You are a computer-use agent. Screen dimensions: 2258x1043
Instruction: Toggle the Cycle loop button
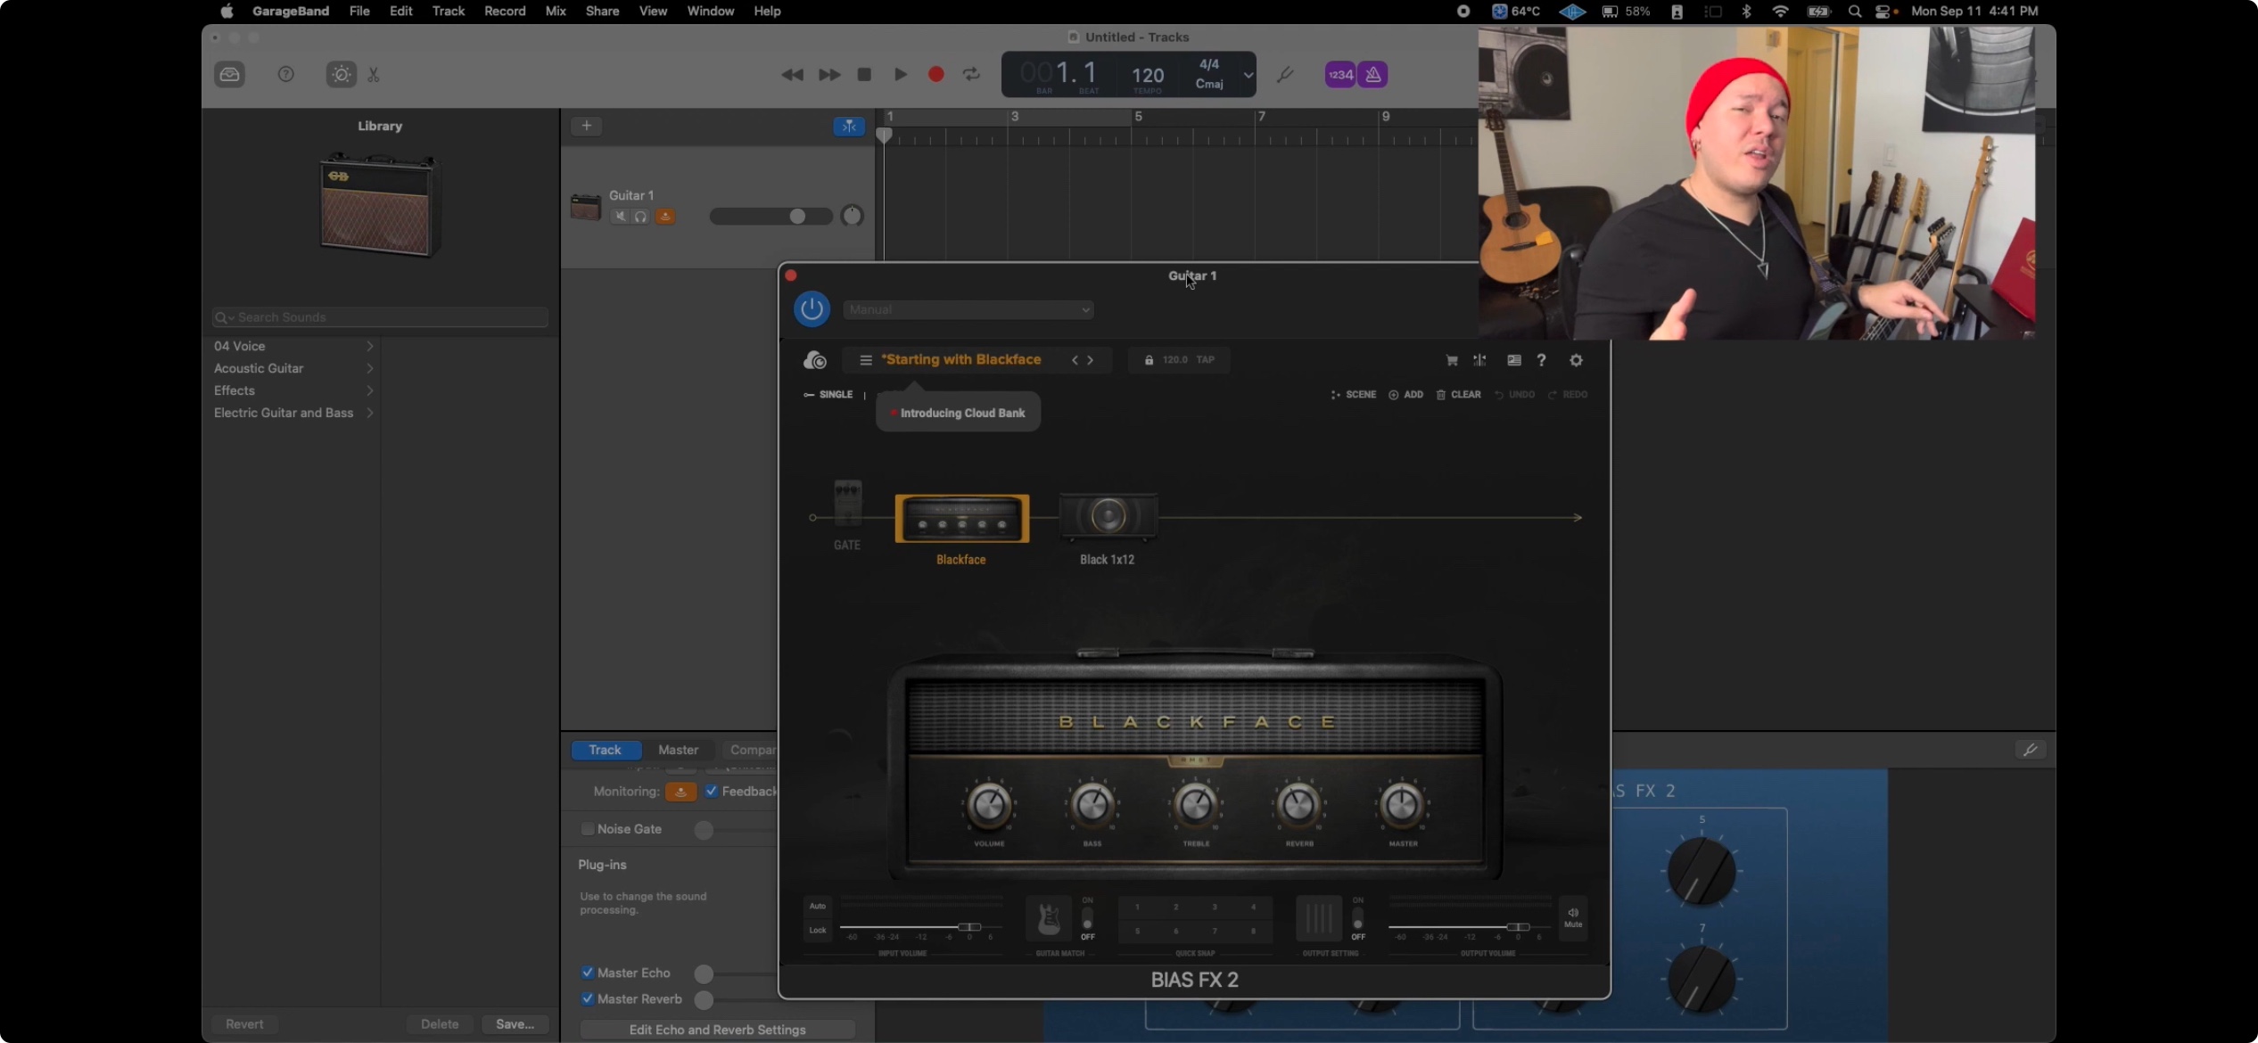point(971,75)
